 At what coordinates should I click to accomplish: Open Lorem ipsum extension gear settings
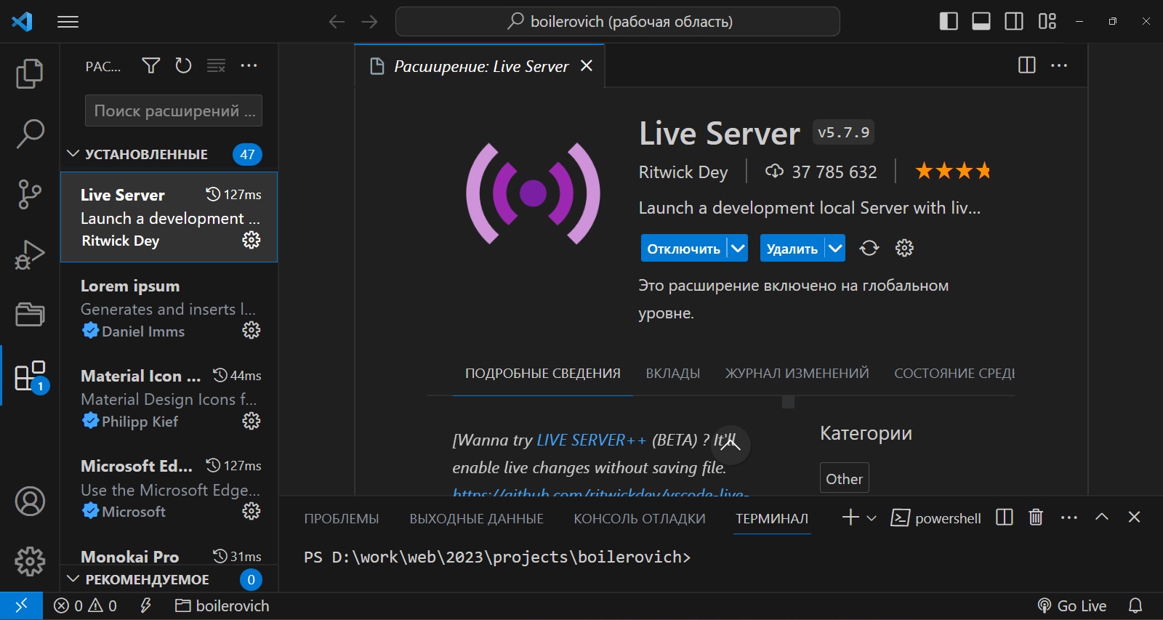[x=251, y=331]
